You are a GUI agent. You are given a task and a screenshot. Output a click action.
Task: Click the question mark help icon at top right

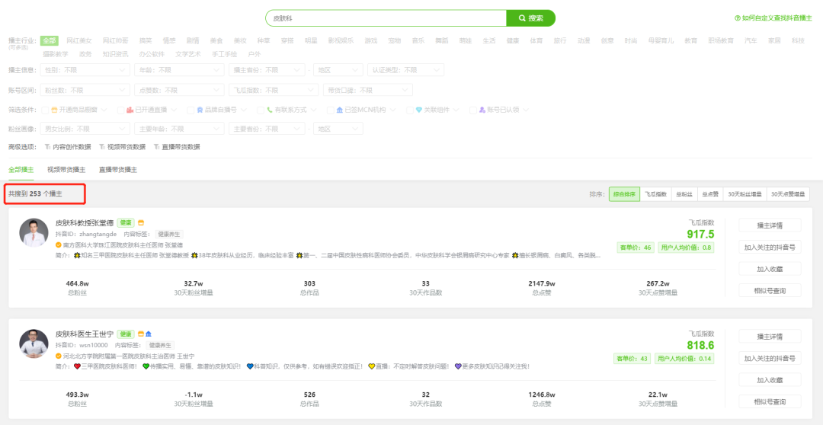(x=737, y=18)
